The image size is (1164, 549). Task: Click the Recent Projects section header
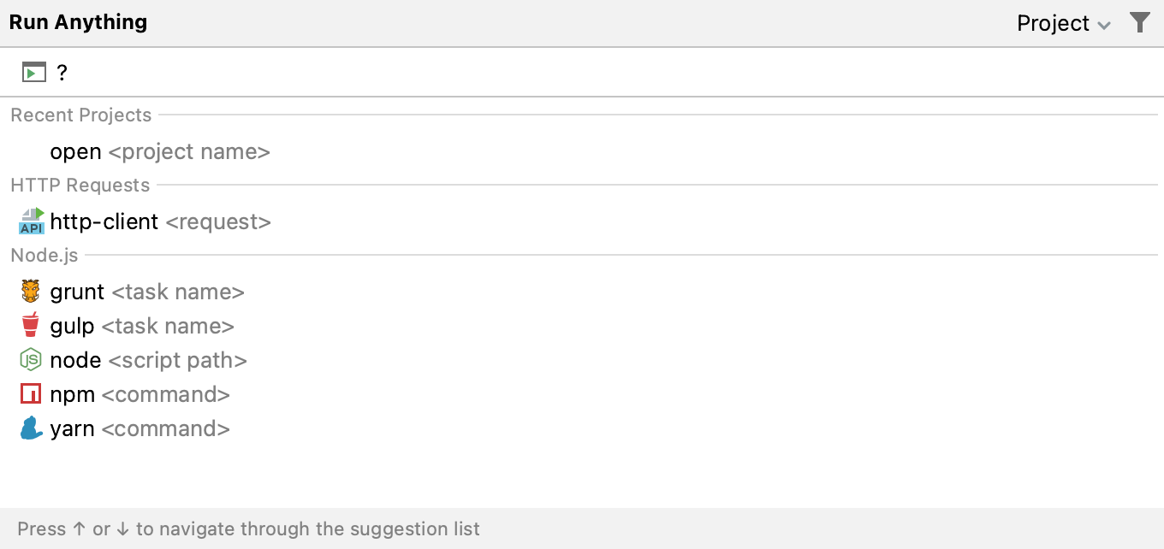[80, 115]
